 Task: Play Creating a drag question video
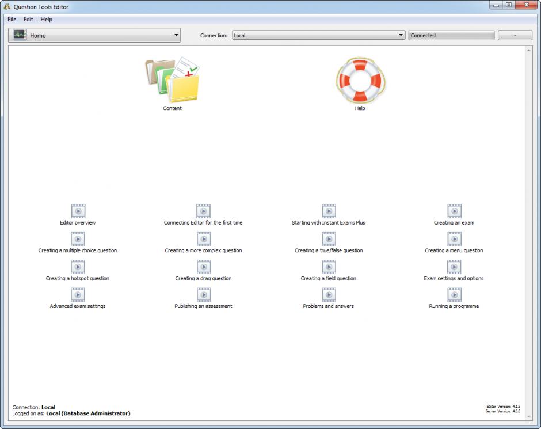[203, 267]
